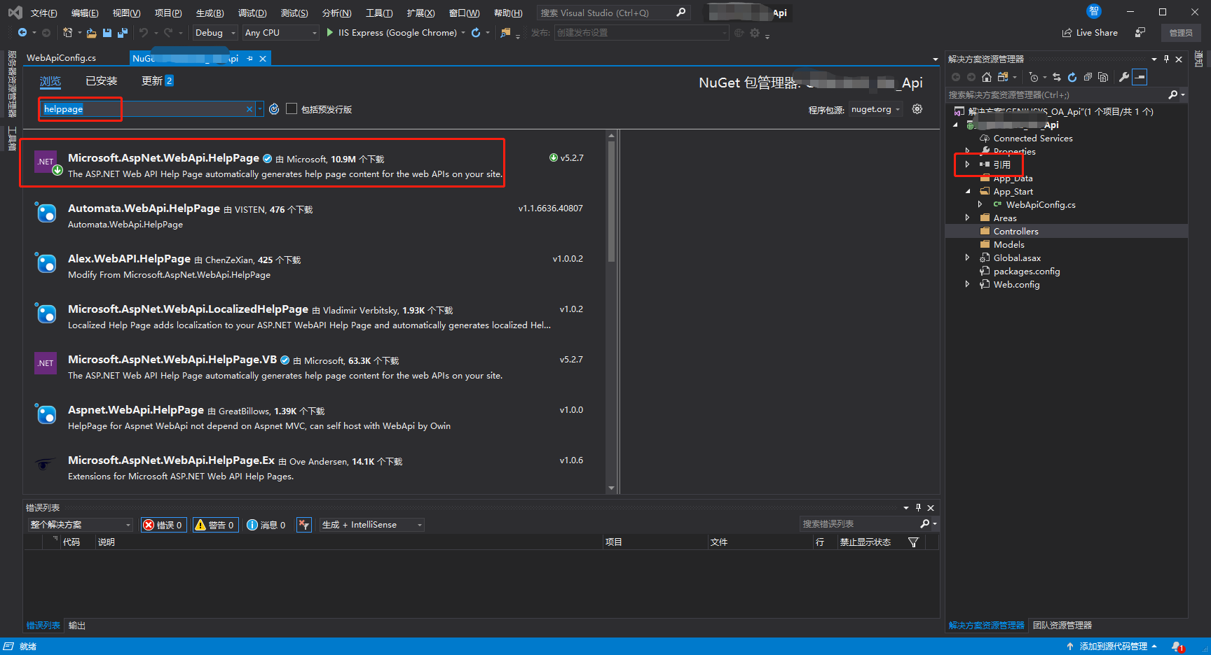Click Show All Files icon
1211x655 pixels.
pyautogui.click(x=1103, y=77)
